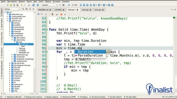
Task: Expand the code.google.com folder
Action: click(7, 16)
